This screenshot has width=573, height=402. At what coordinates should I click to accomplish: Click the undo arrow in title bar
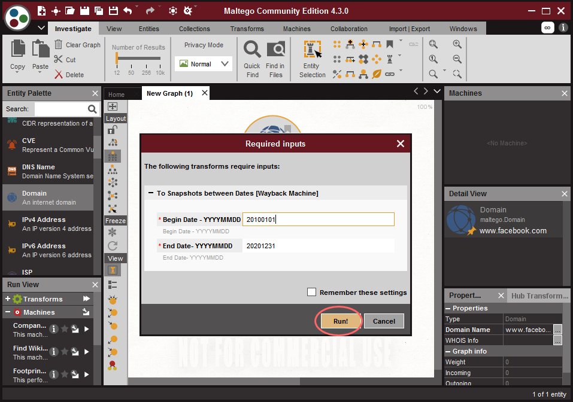point(128,11)
